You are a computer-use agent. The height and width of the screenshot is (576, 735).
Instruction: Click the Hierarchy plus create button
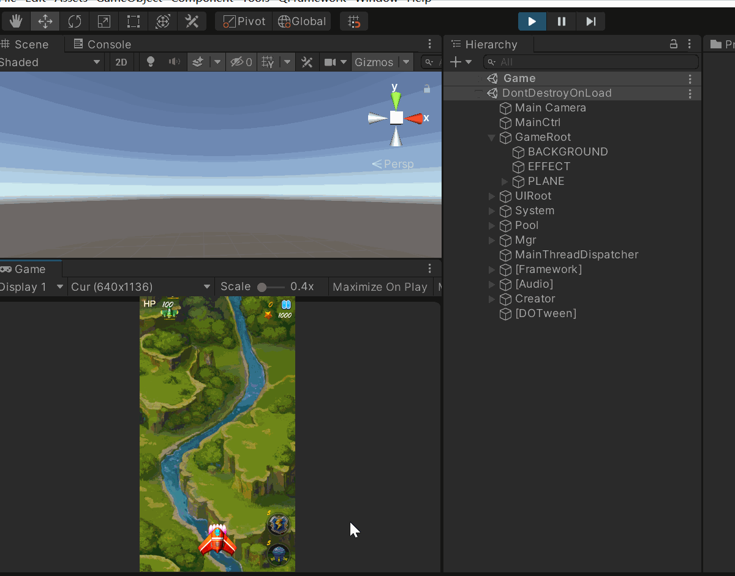tap(461, 62)
